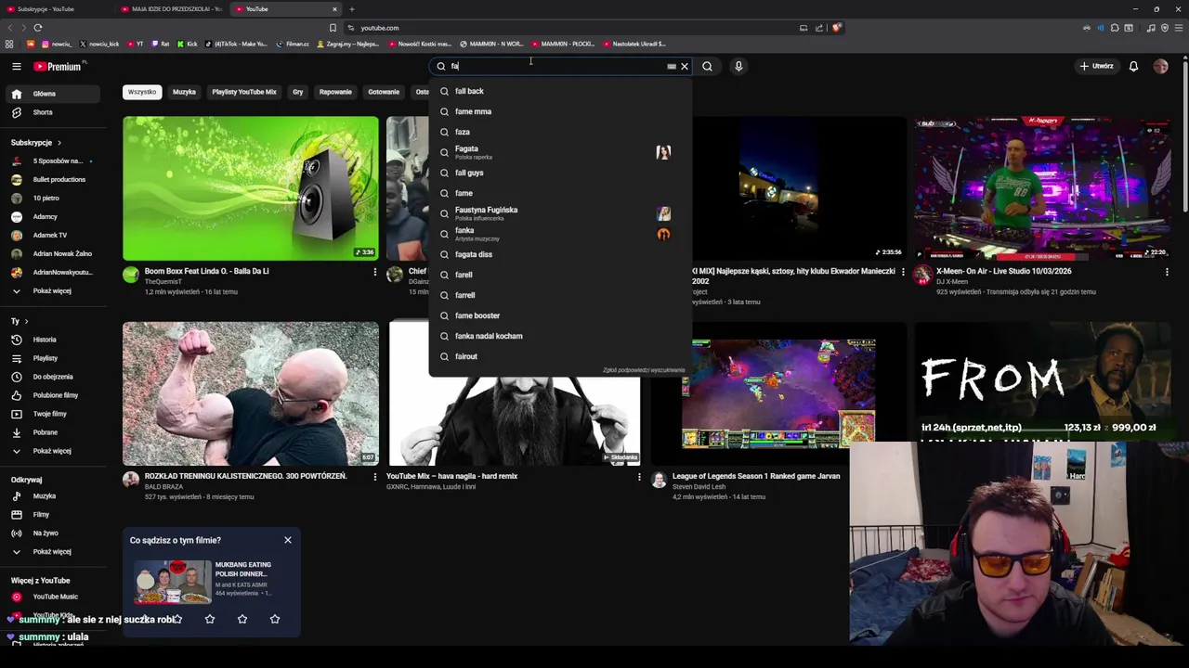Viewport: 1189px width, 668px height.
Task: Open Subskrypcje section chevron
Action: (59, 143)
